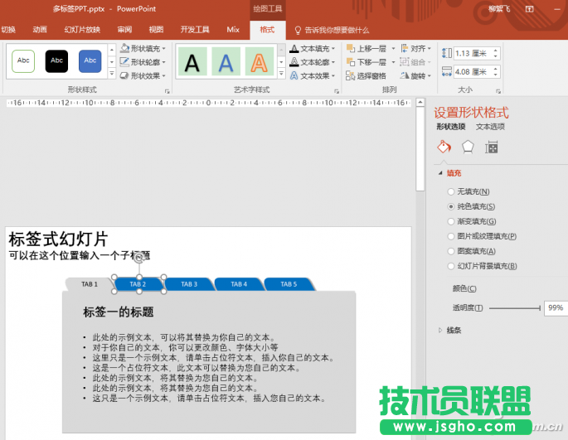568x440 pixels.
Task: Open the Align (对齐) dropdown
Action: [416, 49]
